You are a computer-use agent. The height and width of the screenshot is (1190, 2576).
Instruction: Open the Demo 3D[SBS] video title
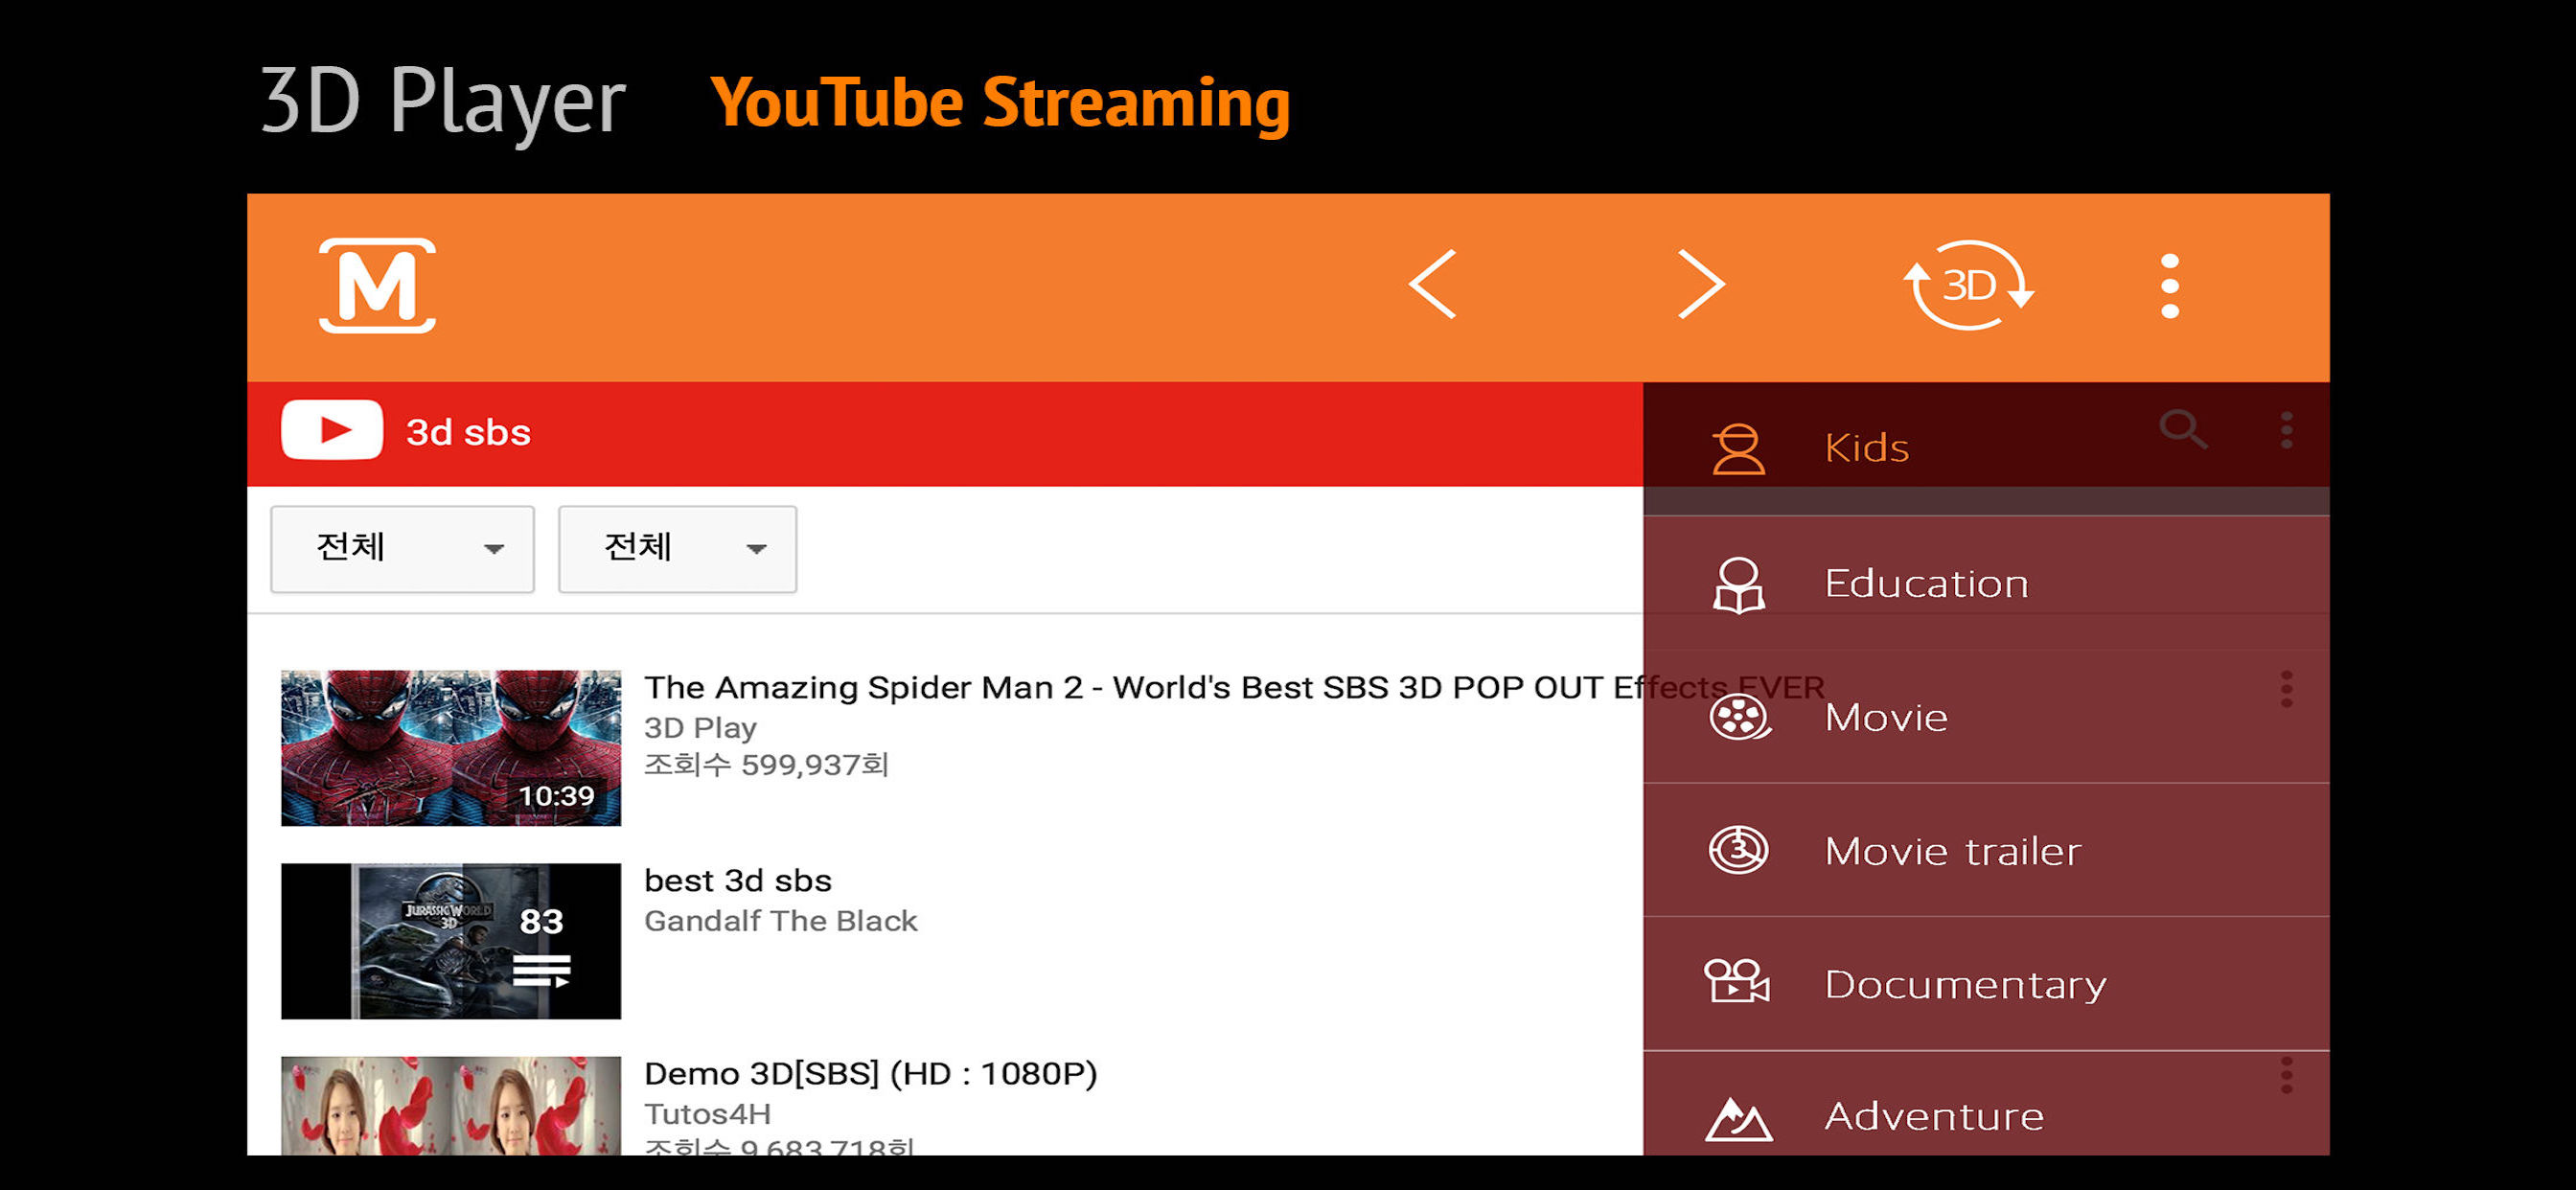tap(870, 1073)
